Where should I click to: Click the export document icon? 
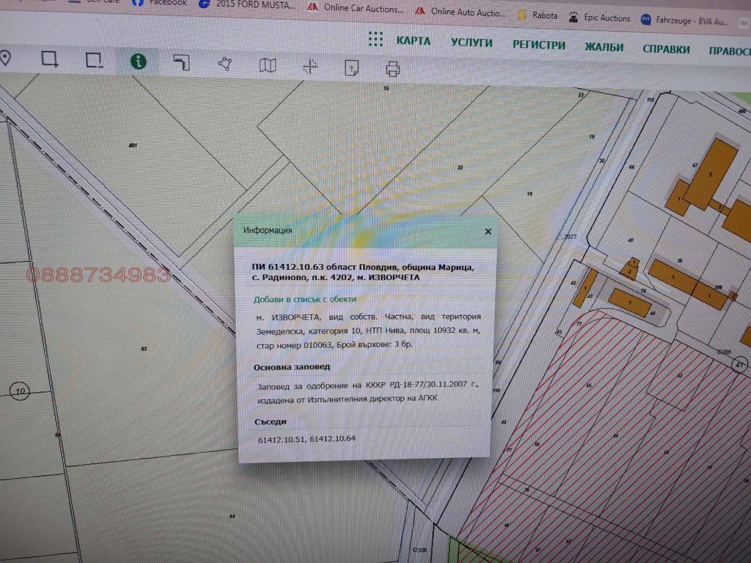[x=352, y=68]
